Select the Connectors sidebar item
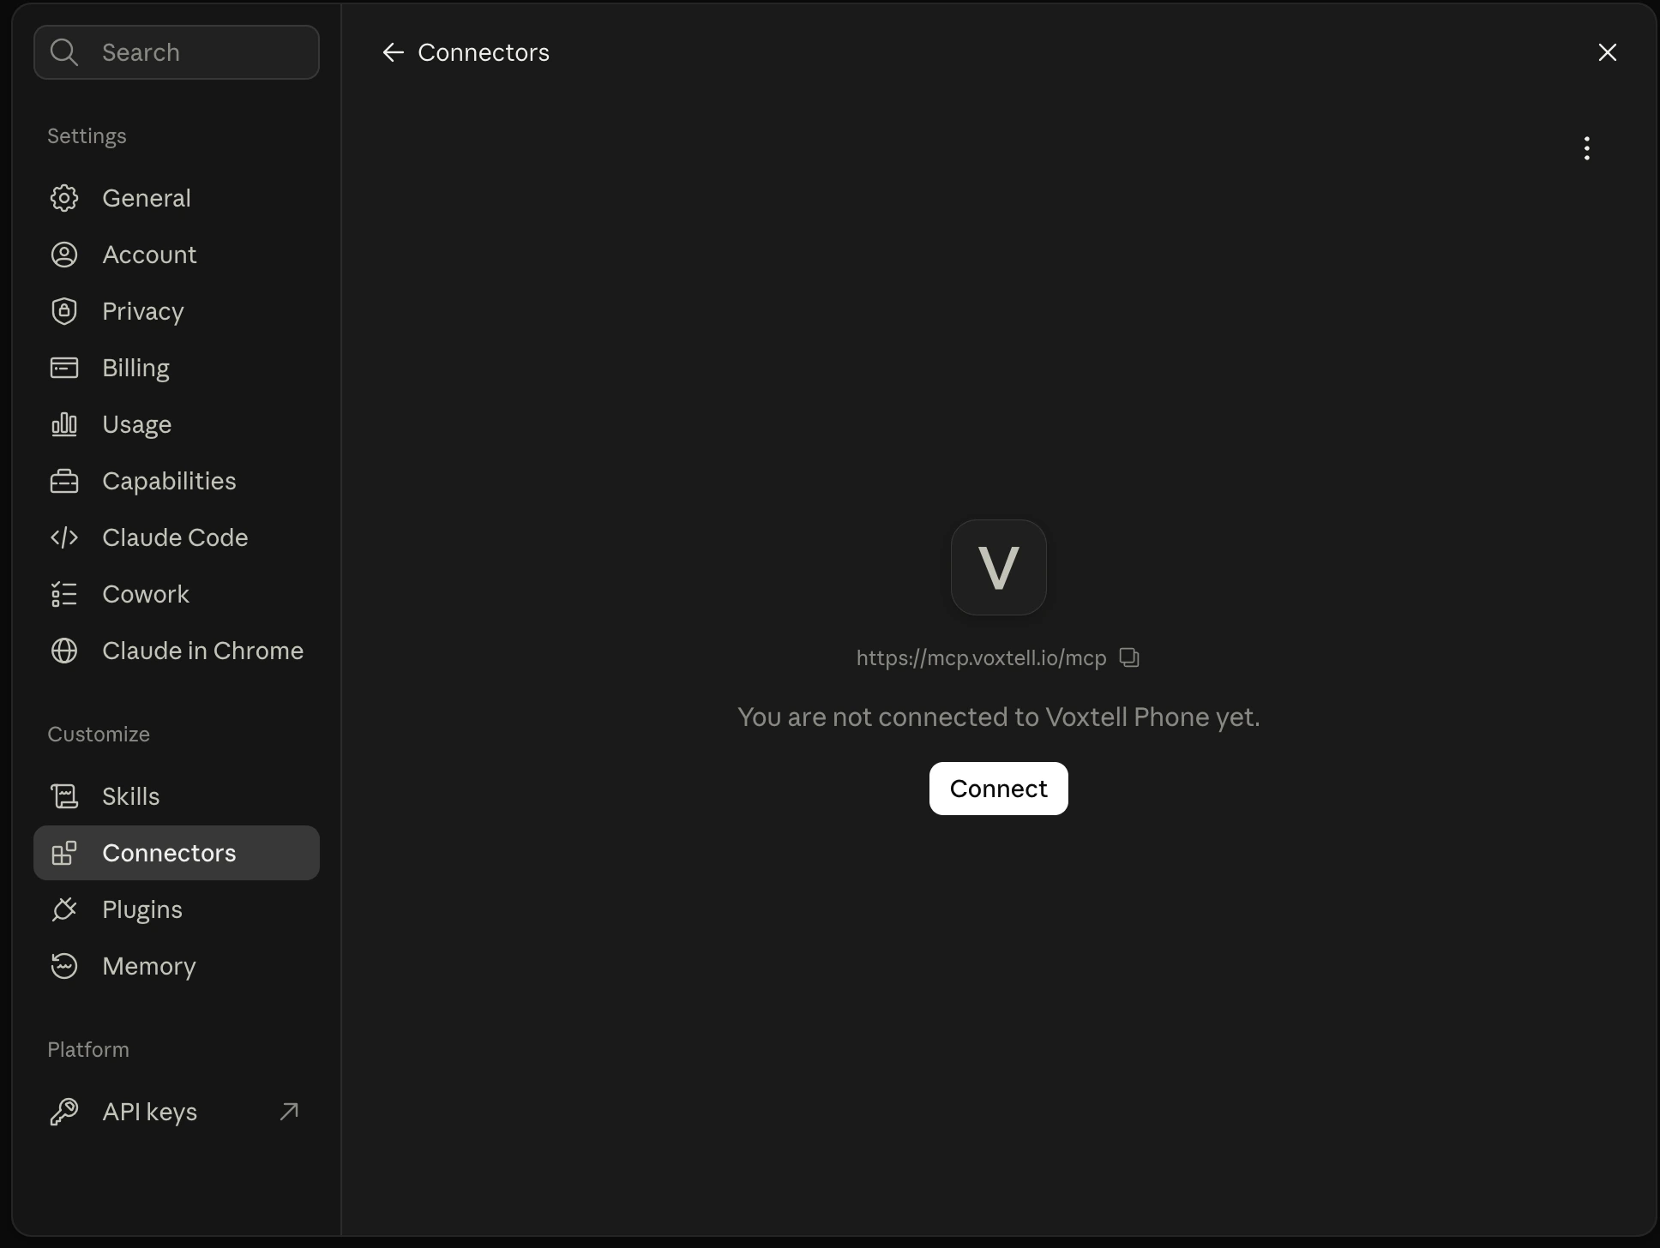This screenshot has width=1660, height=1248. (x=177, y=853)
